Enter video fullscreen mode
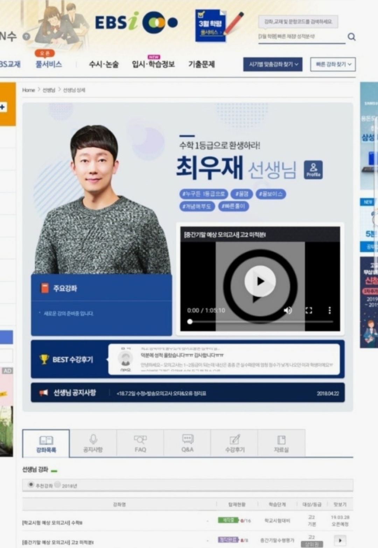 (x=309, y=310)
